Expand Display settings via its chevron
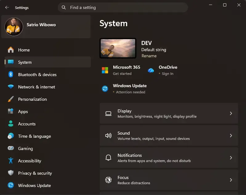Viewport: 246px width, 195px height. [231, 113]
